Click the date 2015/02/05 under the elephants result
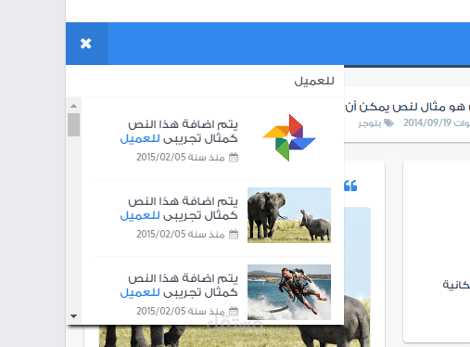The image size is (470, 347). (x=161, y=234)
